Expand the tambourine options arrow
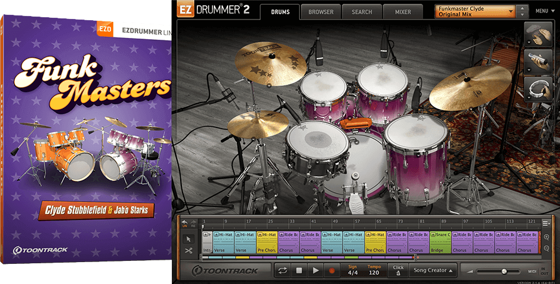The width and height of the screenshot is (560, 284). tap(529, 97)
